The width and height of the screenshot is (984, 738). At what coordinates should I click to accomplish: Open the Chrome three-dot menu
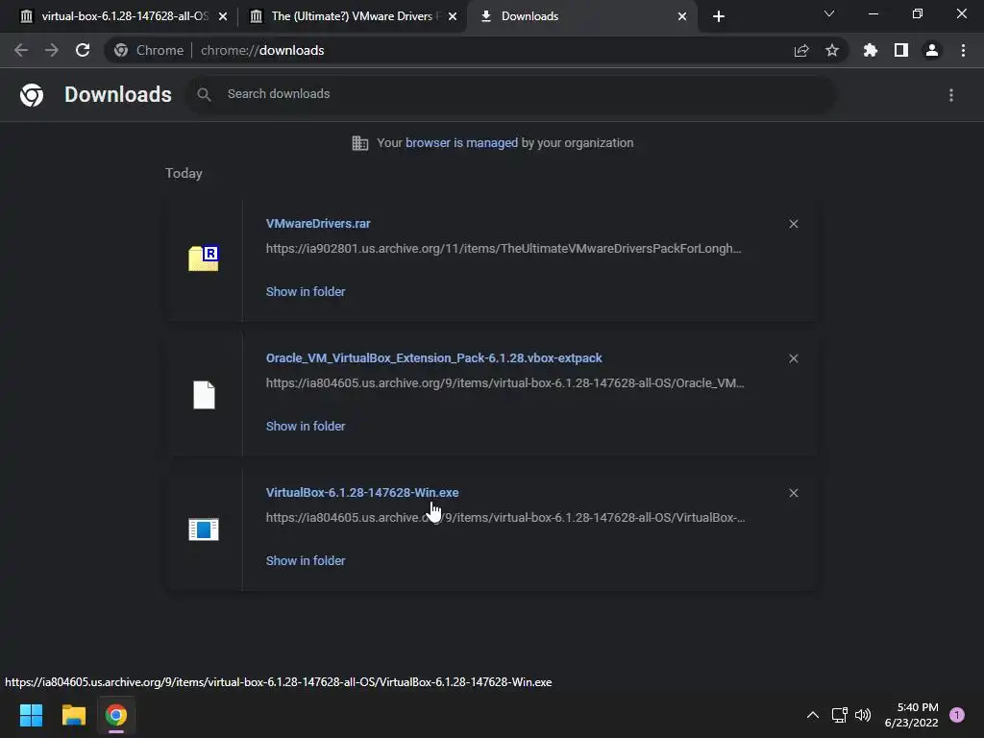[963, 50]
